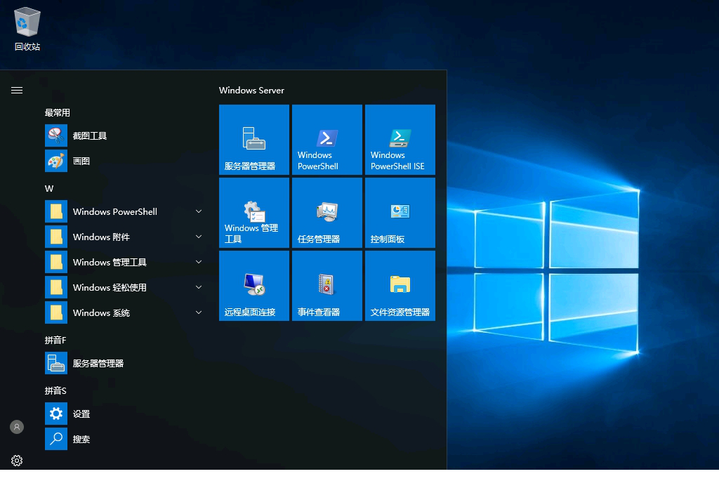Click the 拼音F group header
This screenshot has width=719, height=488.
(55, 340)
